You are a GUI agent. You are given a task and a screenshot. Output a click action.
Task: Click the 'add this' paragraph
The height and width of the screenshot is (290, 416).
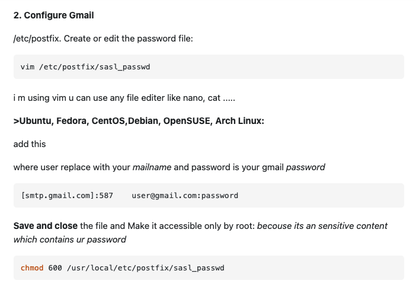[30, 144]
